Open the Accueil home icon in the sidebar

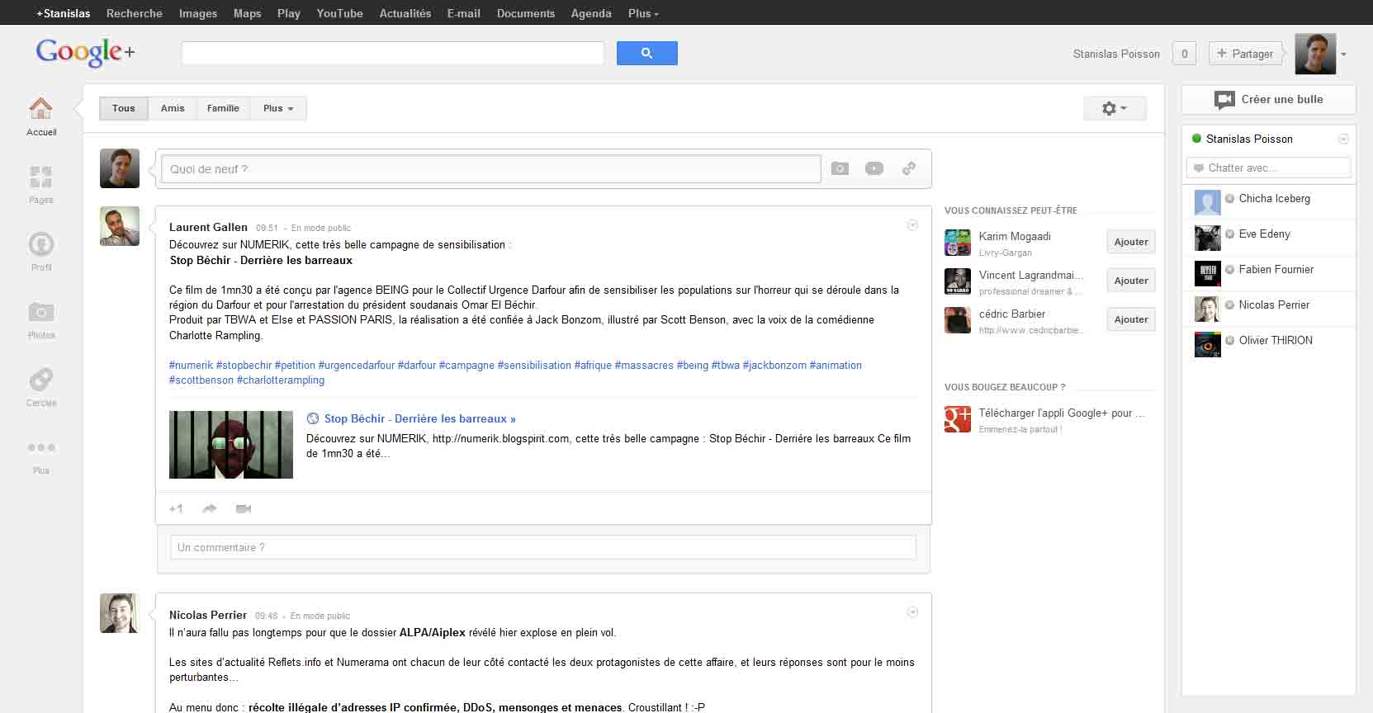tap(40, 108)
